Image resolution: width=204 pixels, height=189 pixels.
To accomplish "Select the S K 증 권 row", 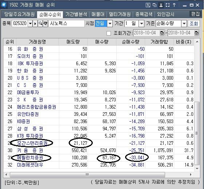I will click(x=99, y=100).
